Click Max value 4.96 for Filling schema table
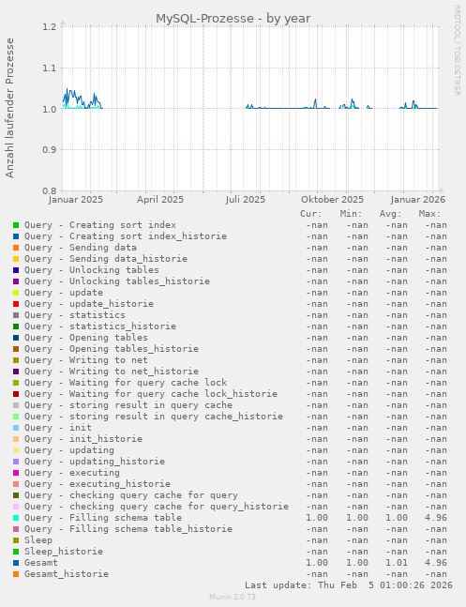This screenshot has height=607, width=466. pyautogui.click(x=435, y=518)
